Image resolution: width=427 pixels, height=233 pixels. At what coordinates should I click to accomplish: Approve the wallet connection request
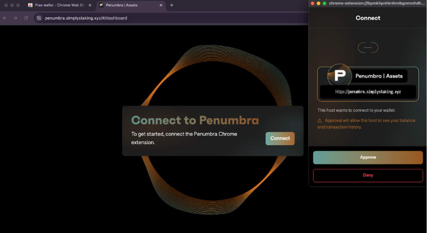point(368,157)
